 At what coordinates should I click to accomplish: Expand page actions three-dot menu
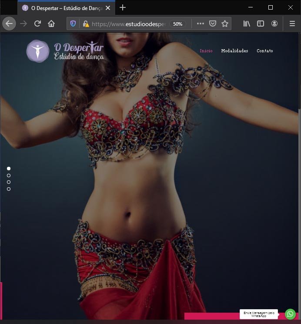click(200, 24)
